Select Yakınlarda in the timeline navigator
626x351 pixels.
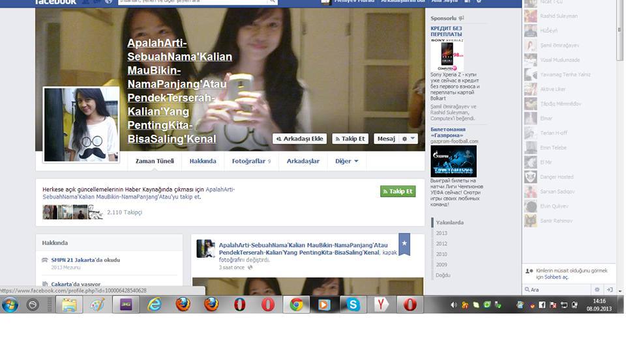pos(450,223)
